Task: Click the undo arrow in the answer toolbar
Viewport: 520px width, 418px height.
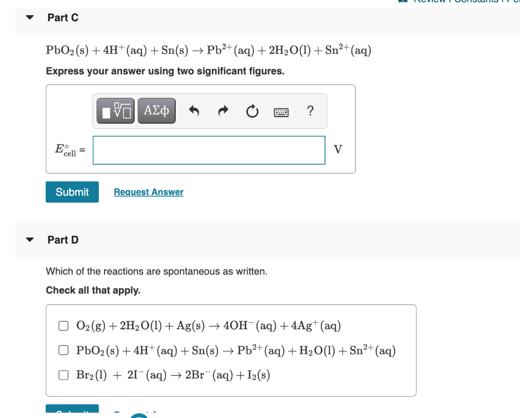Action: pyautogui.click(x=193, y=110)
